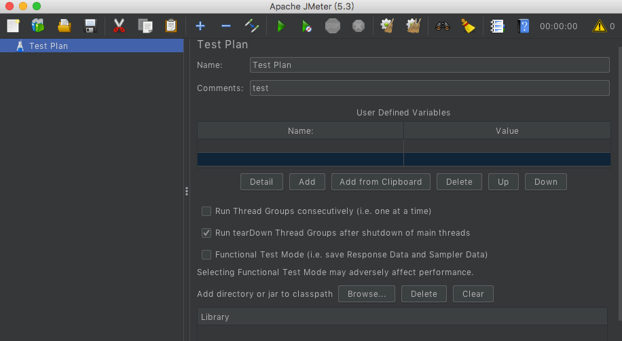Click the Help question mark icon
The width and height of the screenshot is (622, 341).
(x=523, y=26)
